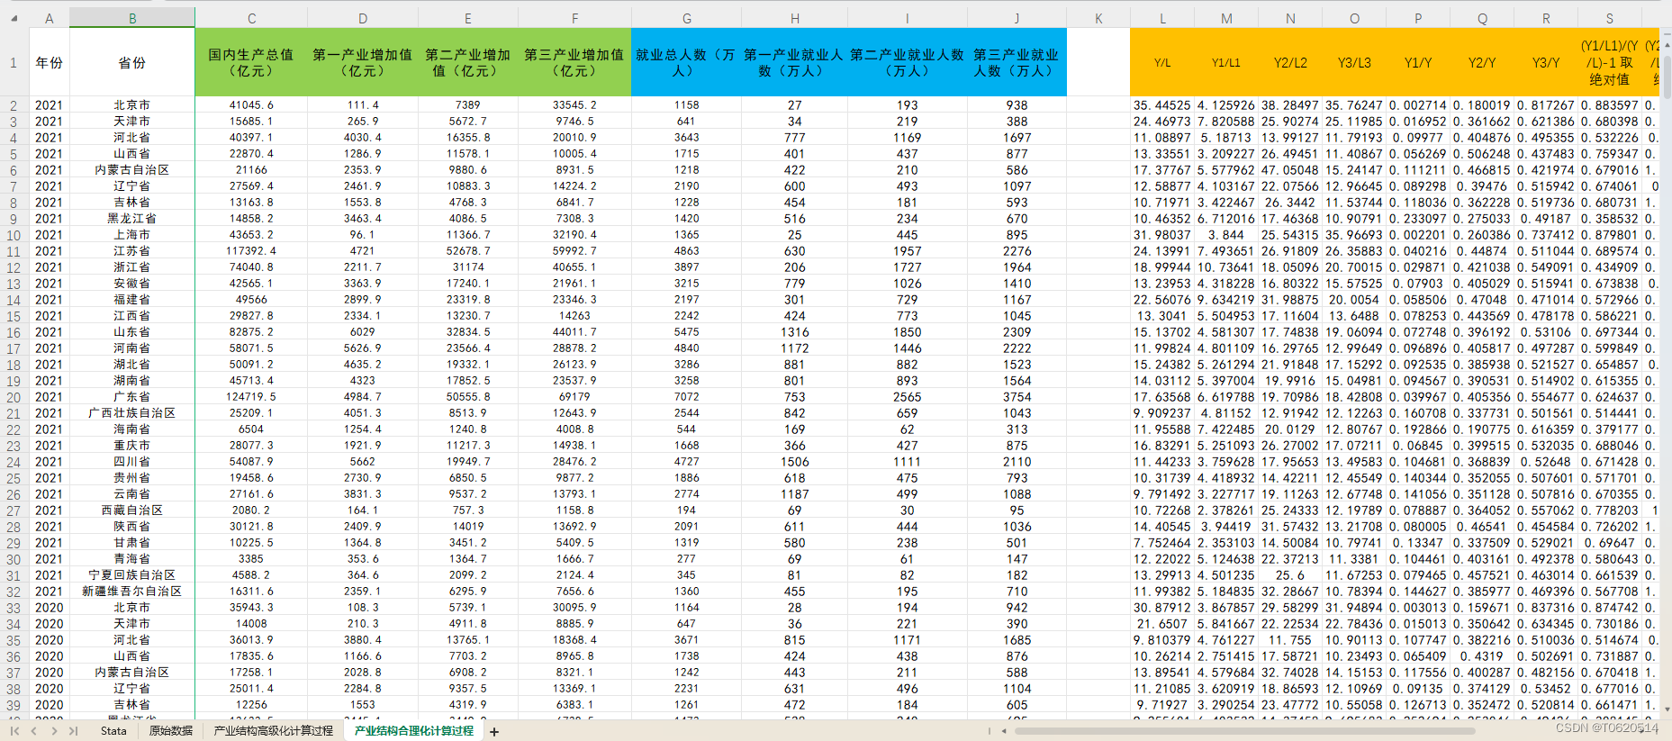Click the 广东省 province cell

click(132, 397)
